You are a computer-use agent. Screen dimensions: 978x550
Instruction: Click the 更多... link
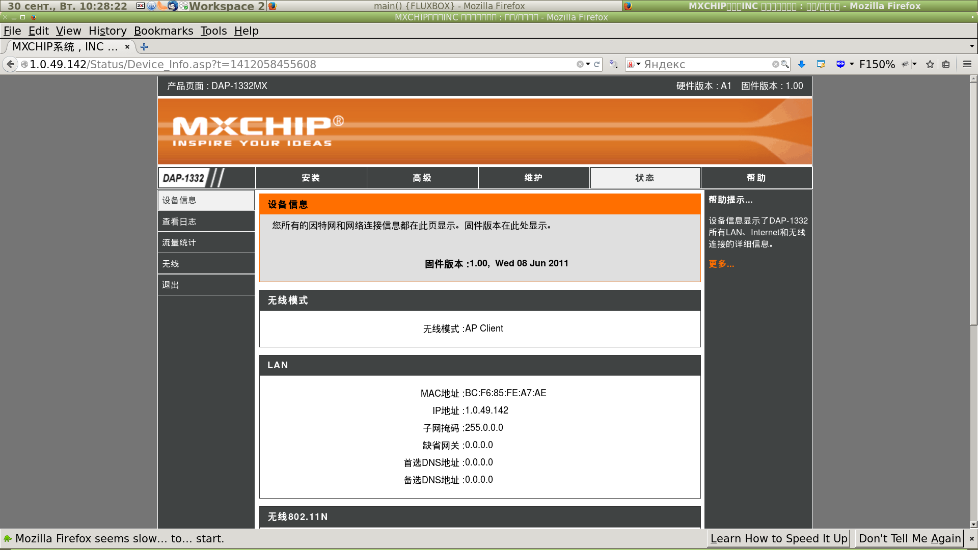tap(721, 264)
